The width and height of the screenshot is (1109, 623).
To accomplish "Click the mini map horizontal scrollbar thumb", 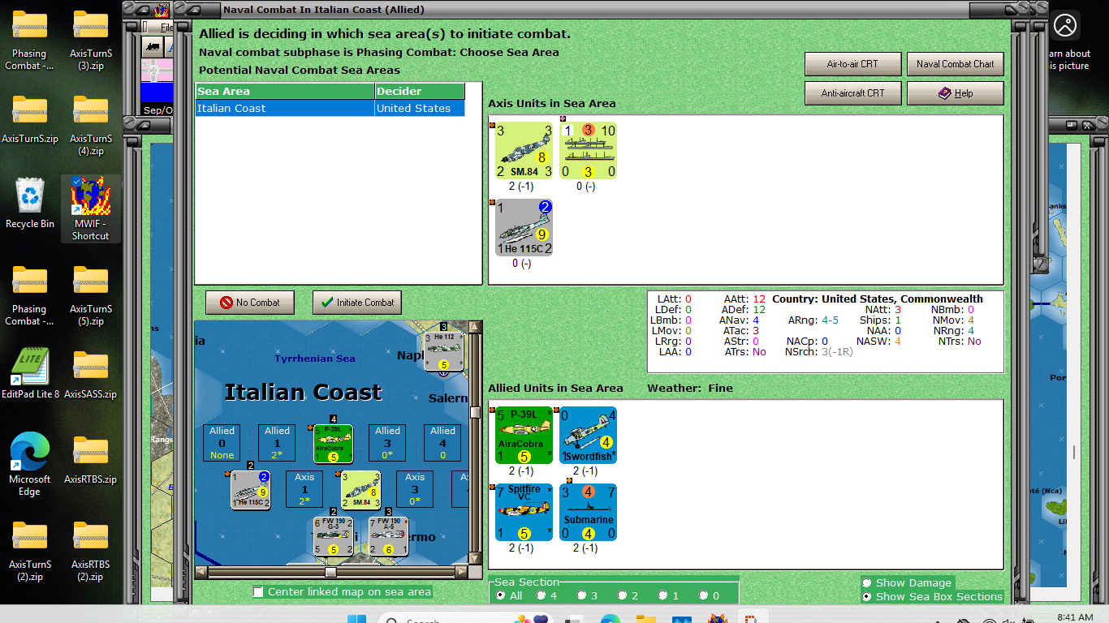I will click(330, 572).
